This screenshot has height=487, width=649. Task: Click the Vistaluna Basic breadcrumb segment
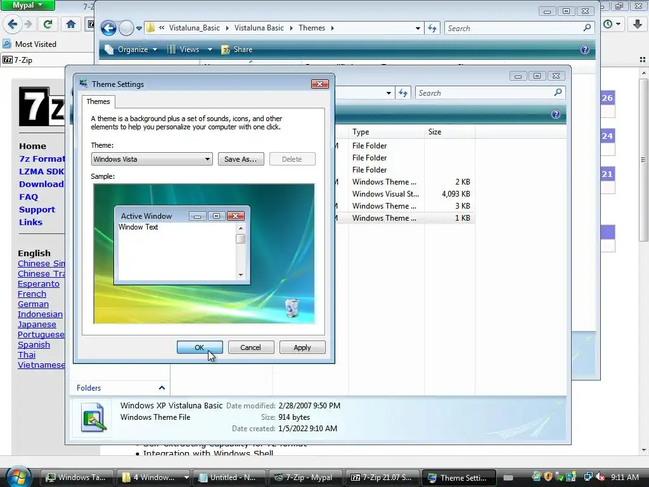[259, 28]
